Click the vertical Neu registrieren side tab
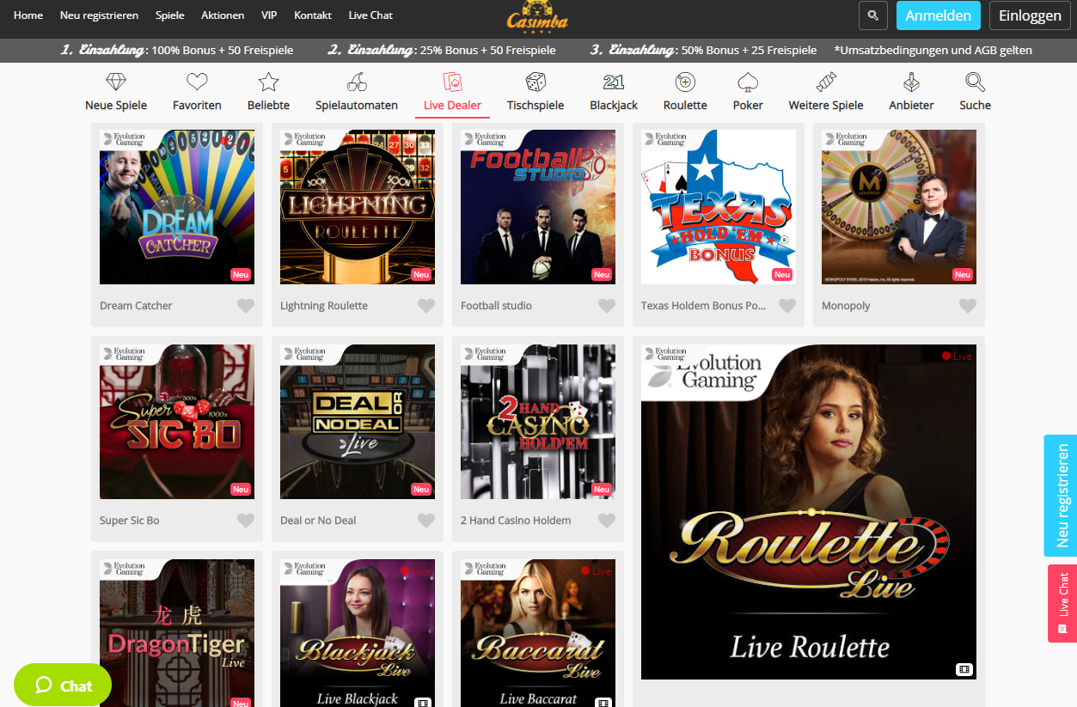The width and height of the screenshot is (1077, 707). [x=1061, y=496]
